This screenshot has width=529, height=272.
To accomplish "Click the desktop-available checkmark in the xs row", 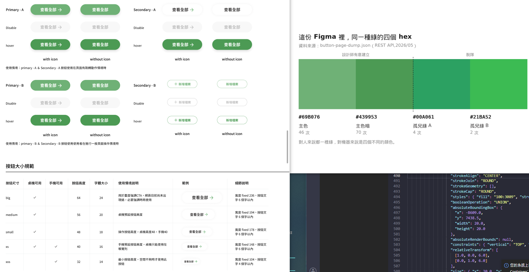I will 35,246.
